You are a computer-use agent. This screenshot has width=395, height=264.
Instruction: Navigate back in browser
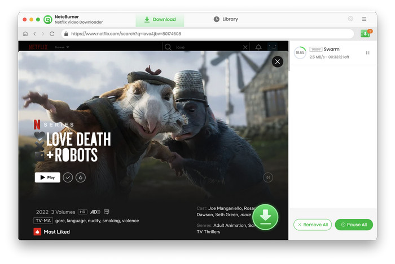click(x=35, y=34)
